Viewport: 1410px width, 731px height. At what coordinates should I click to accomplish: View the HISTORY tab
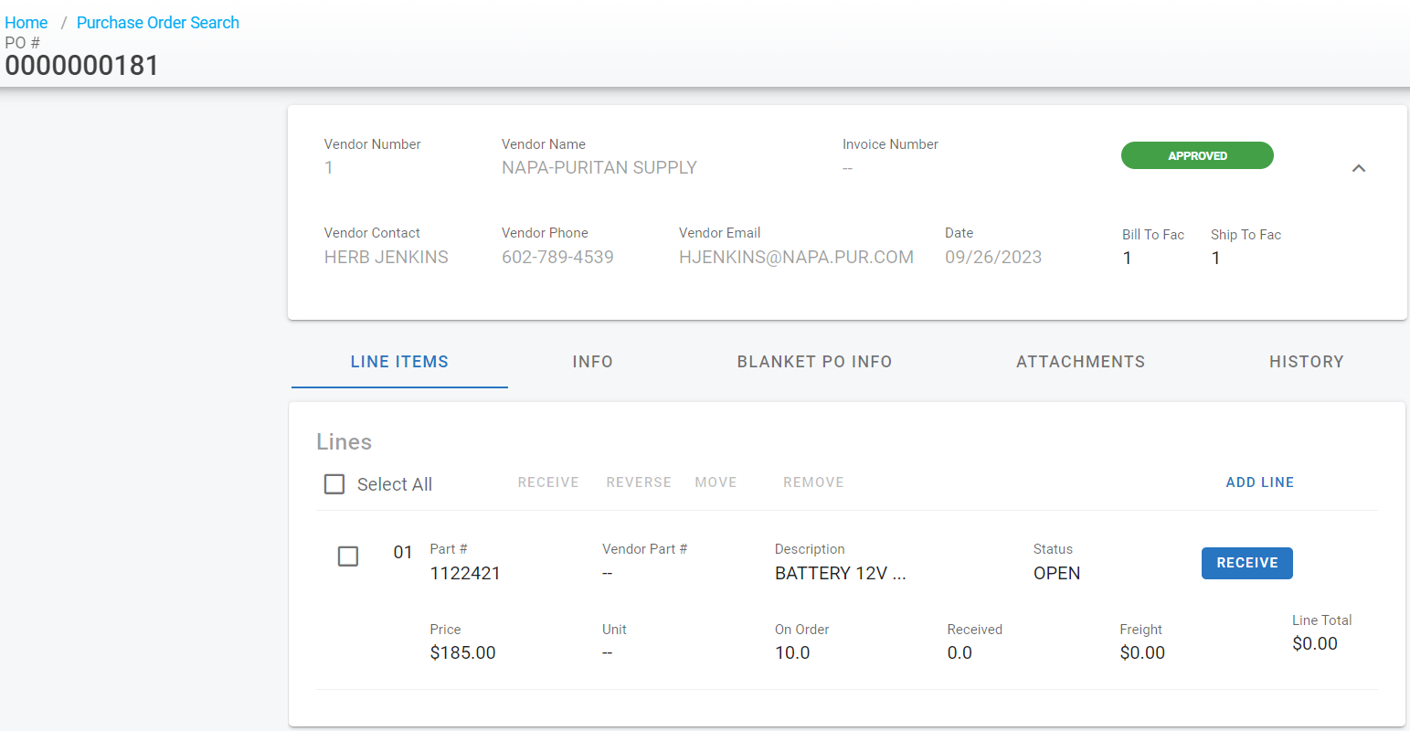point(1306,362)
